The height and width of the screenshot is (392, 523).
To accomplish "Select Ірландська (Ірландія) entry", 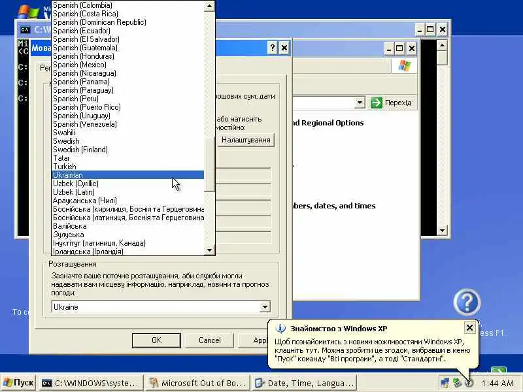I will point(128,252).
